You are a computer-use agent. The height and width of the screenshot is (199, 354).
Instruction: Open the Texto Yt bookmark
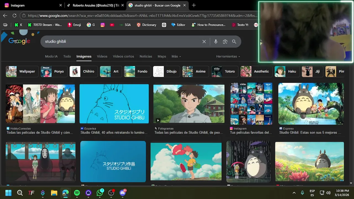(240, 25)
